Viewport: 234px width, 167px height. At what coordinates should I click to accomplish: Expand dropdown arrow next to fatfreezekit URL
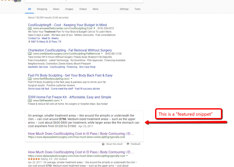coord(62,100)
